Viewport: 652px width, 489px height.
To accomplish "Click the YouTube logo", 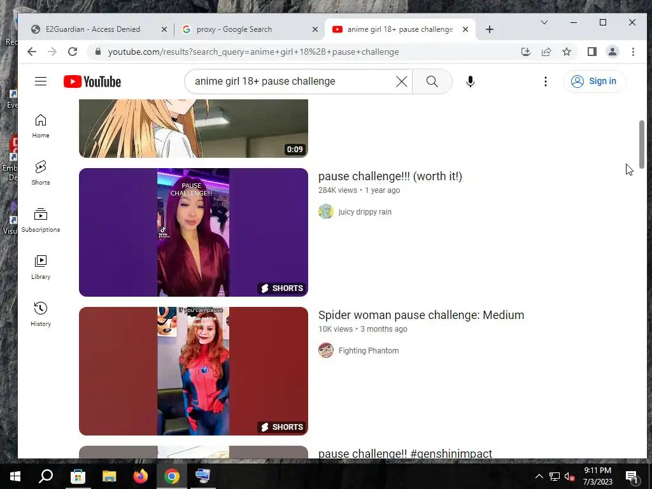I will pos(92,81).
